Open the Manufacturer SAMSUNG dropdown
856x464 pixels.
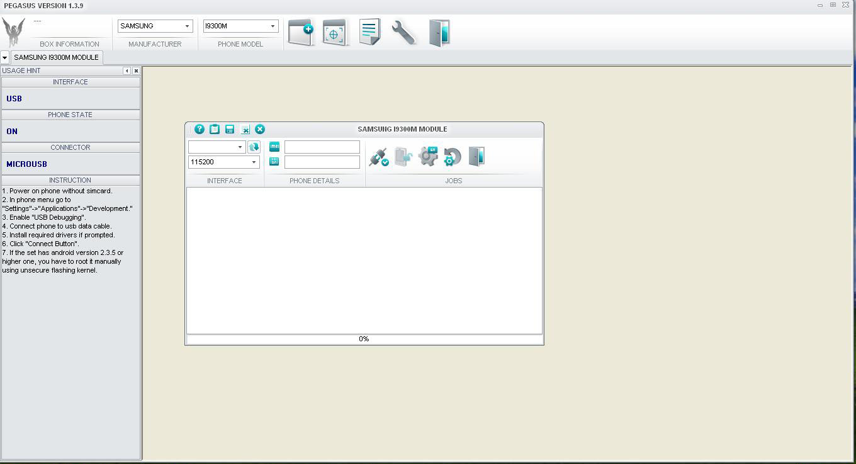point(187,26)
